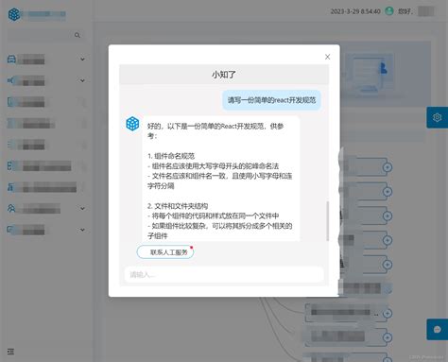448x362 pixels.
Task: Click the music-note style icon in the sidebar
Action: [x=10, y=187]
